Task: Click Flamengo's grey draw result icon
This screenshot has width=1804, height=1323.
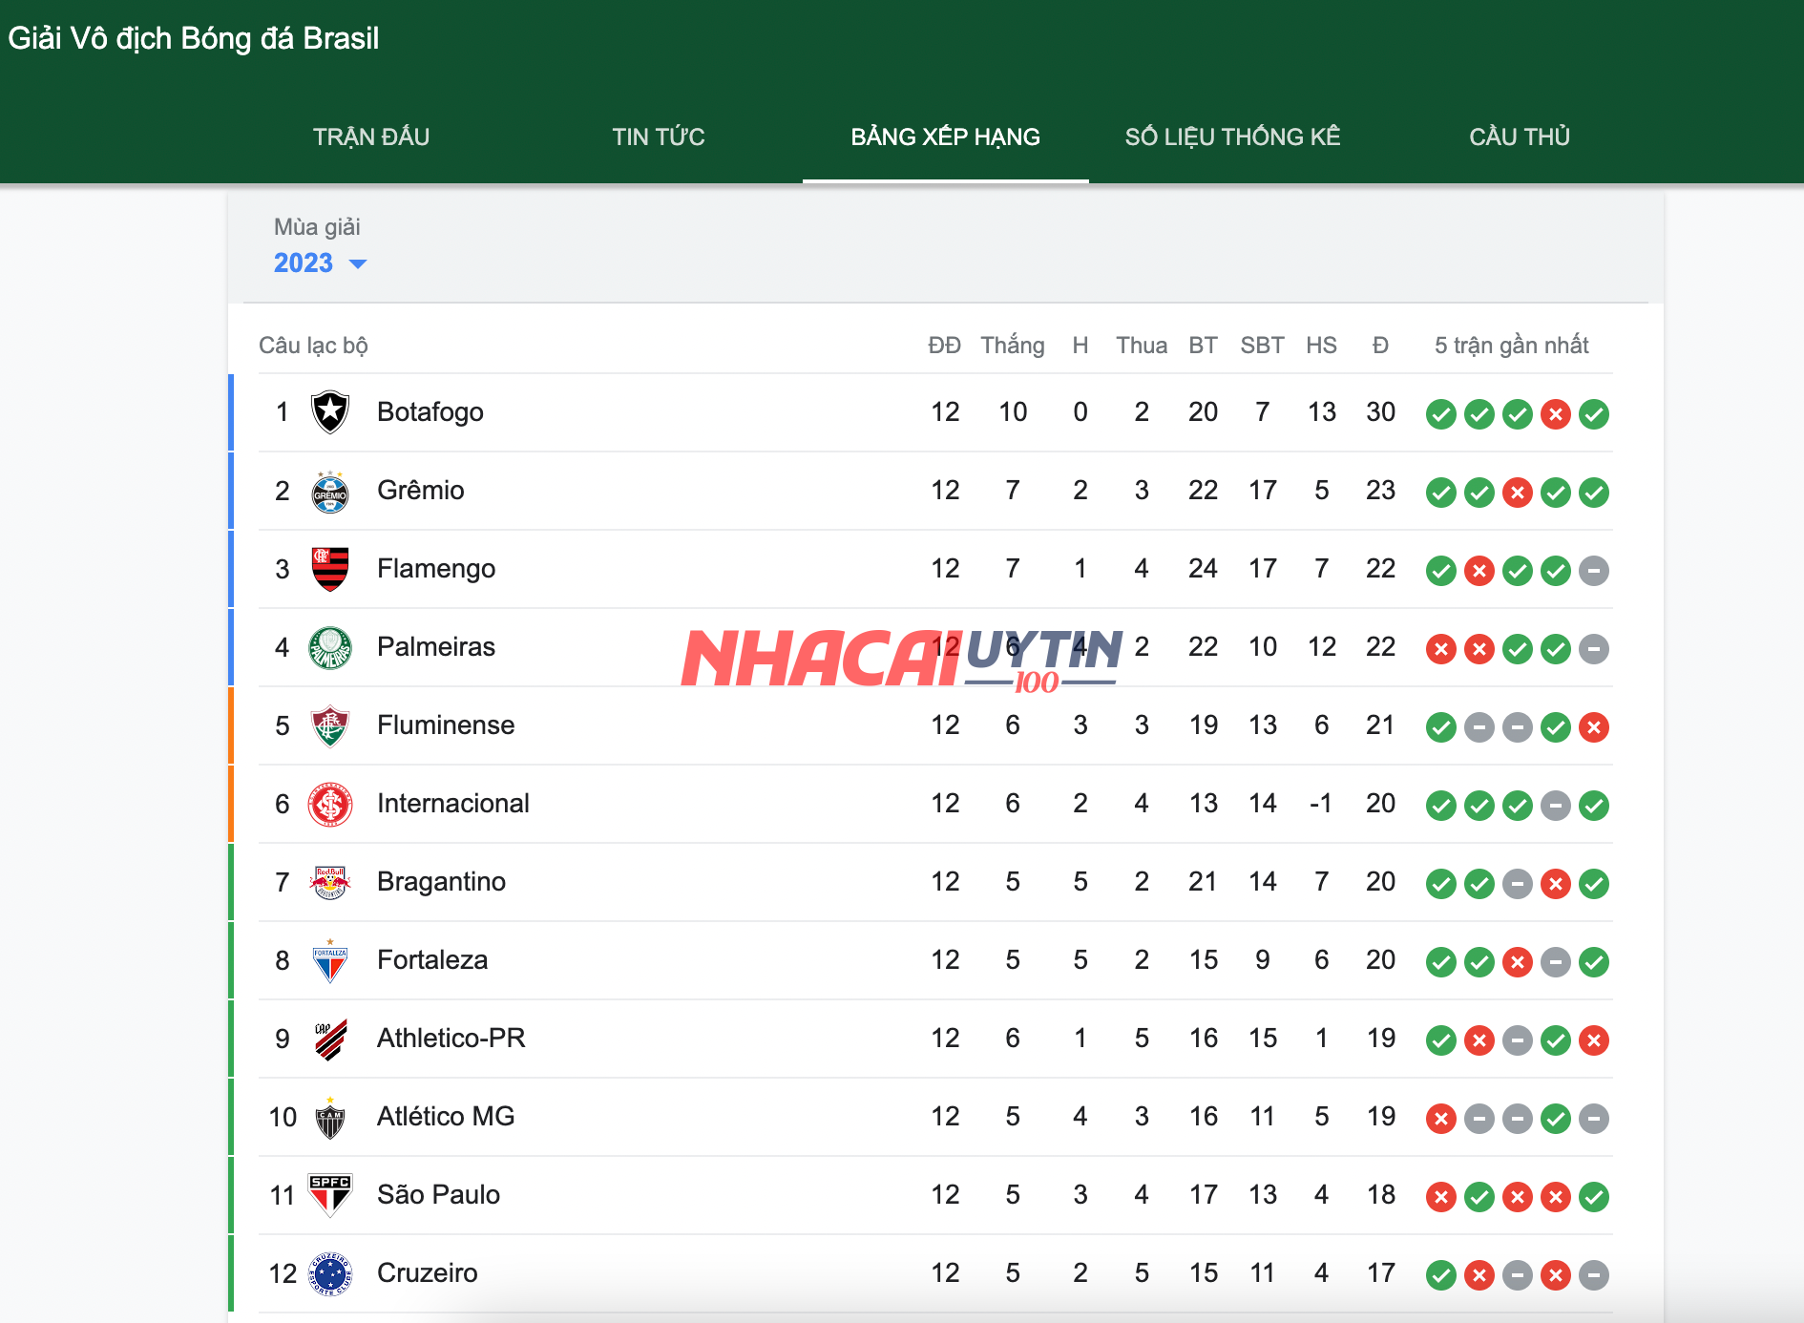Action: click(1593, 571)
